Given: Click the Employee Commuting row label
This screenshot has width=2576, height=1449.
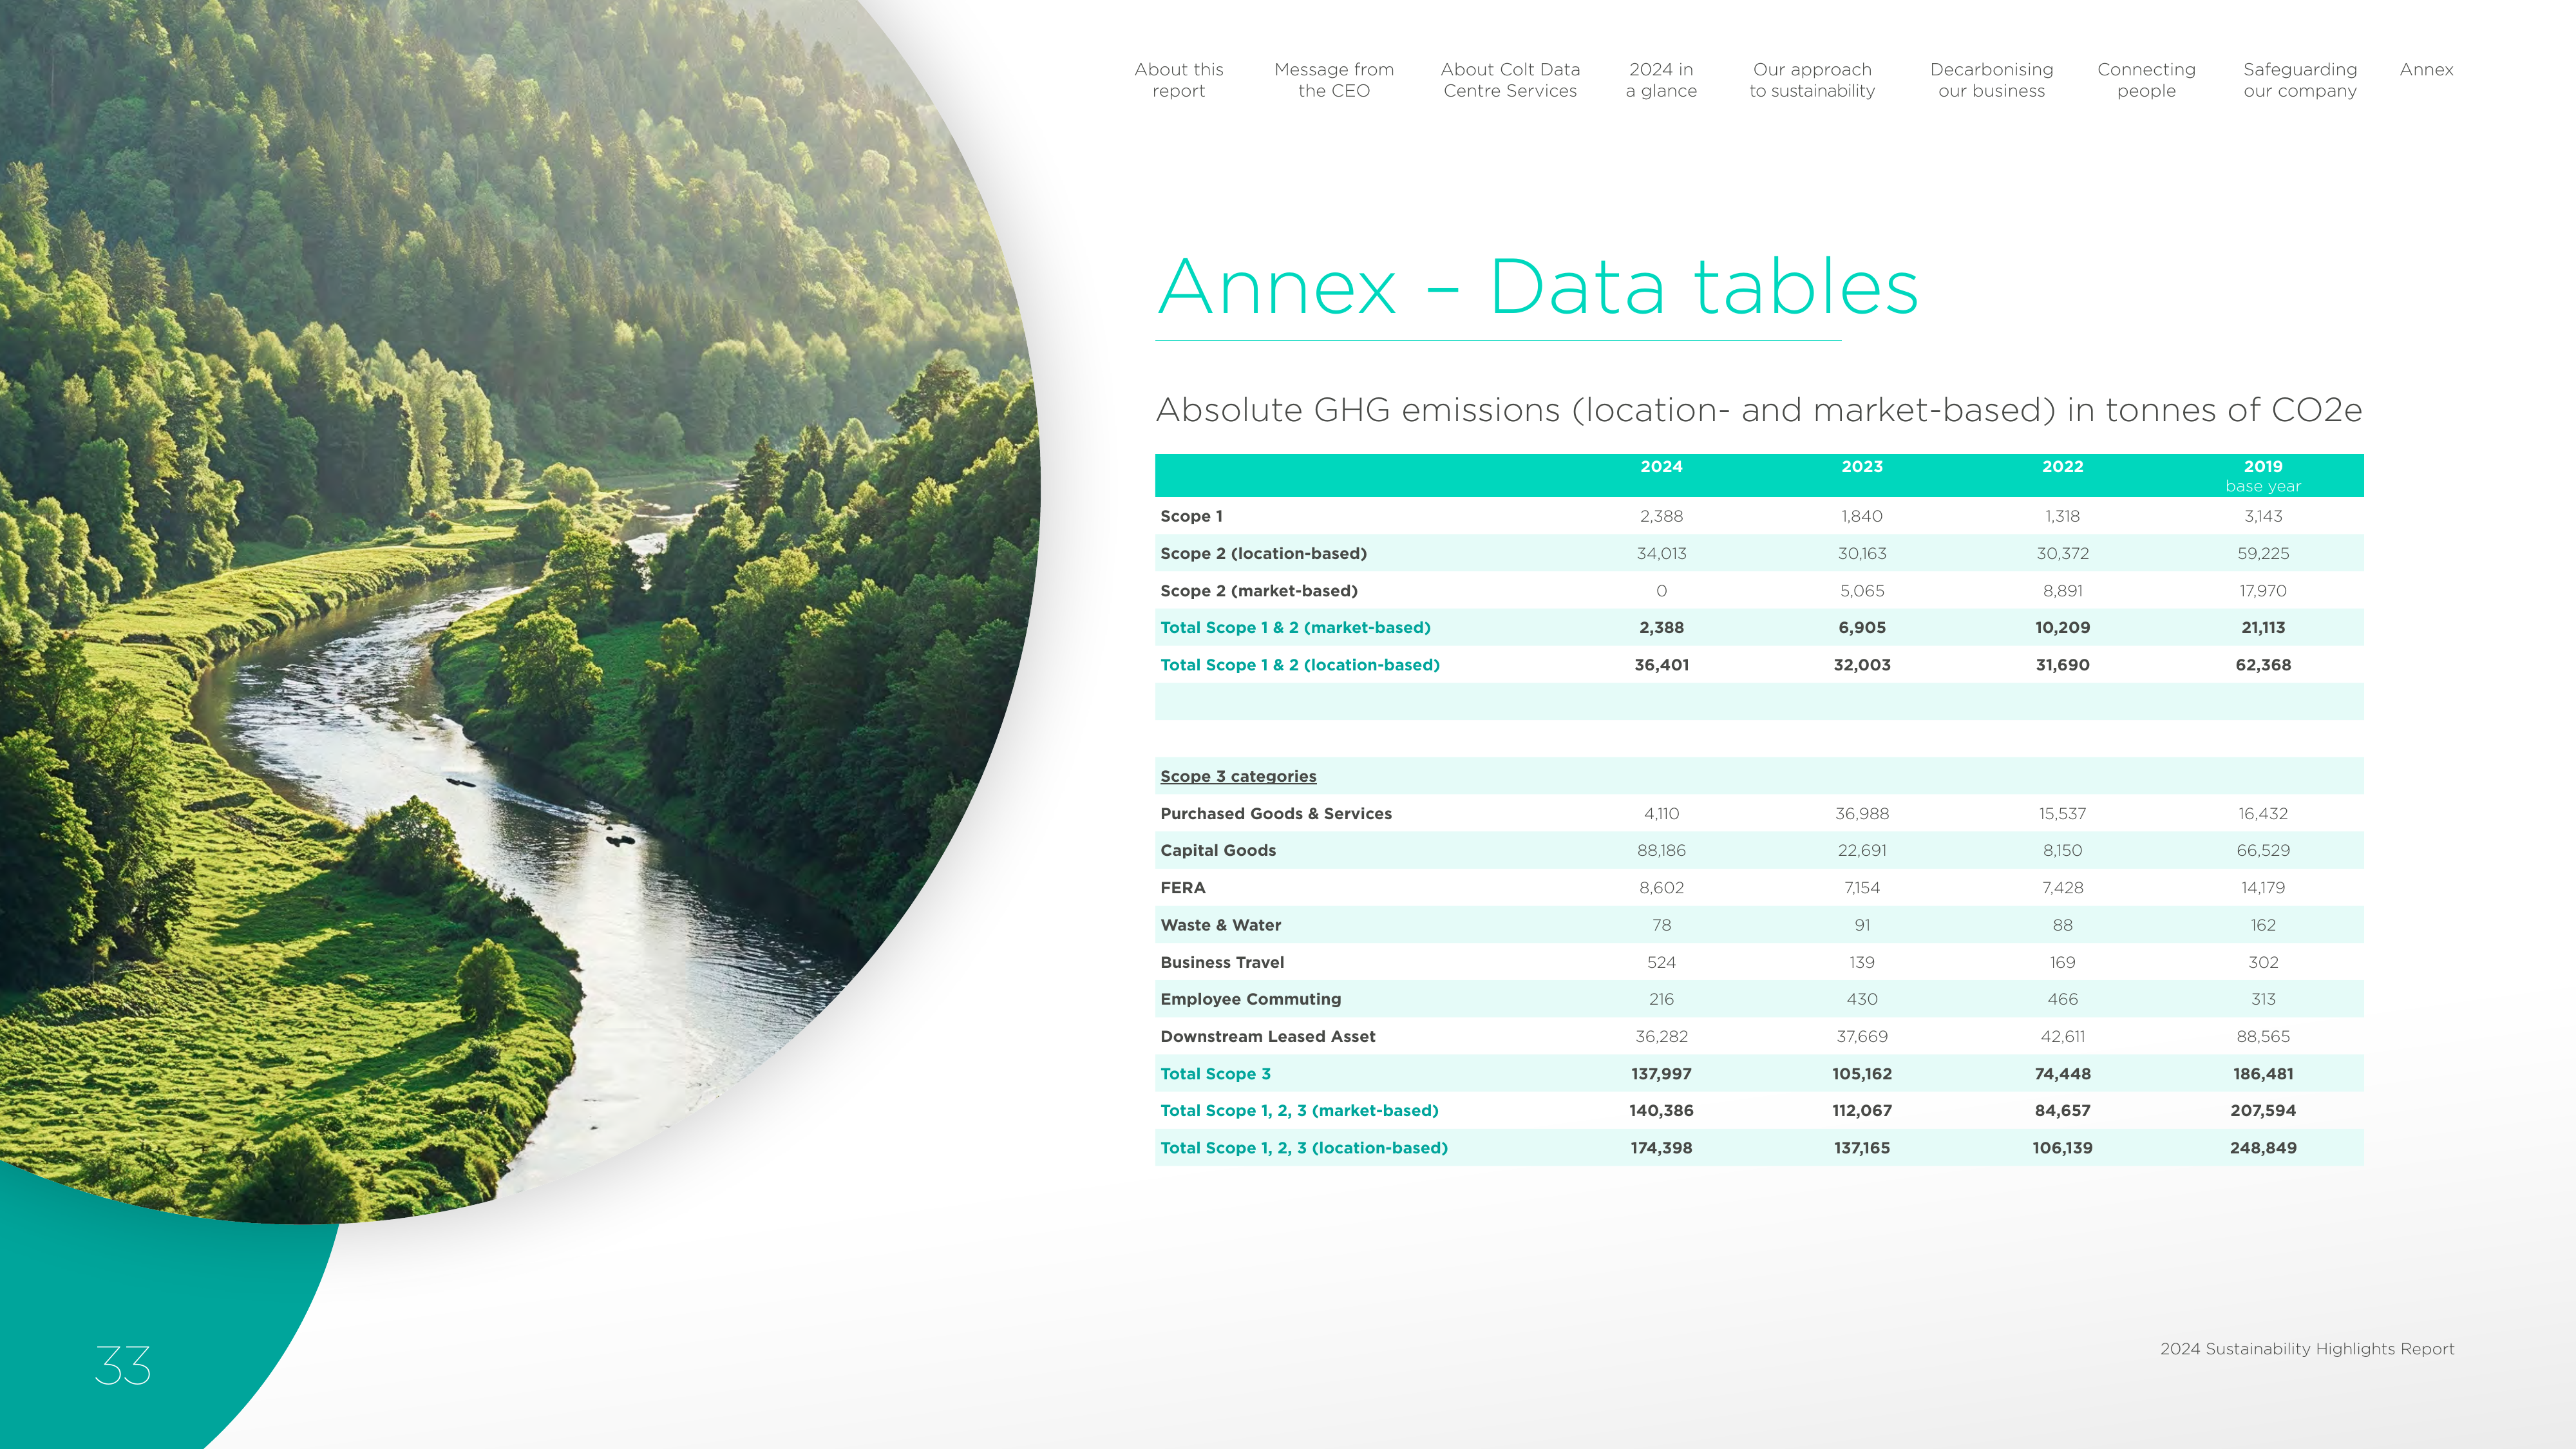Looking at the screenshot, I should pyautogui.click(x=1251, y=999).
